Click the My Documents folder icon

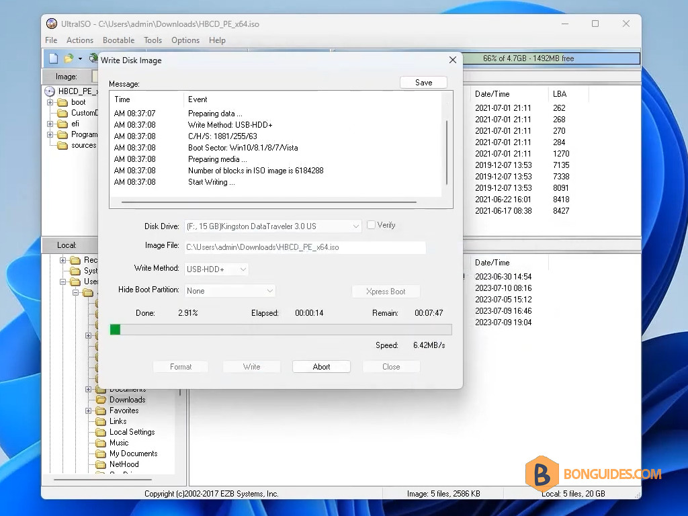pyautogui.click(x=101, y=454)
